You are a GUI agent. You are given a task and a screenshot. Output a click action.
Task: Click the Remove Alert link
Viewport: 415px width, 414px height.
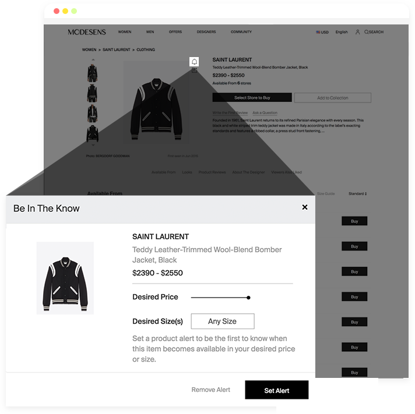pos(210,390)
